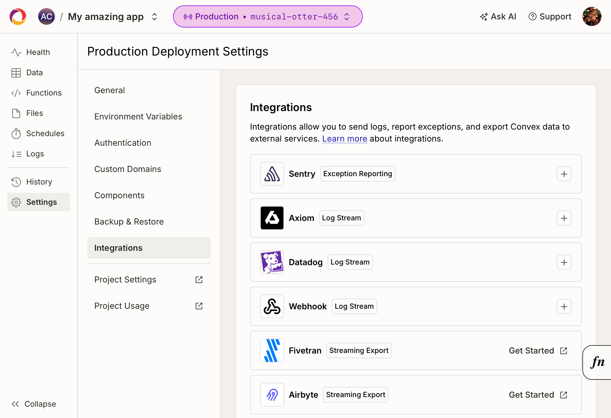
Task: Click the Axiom logo icon
Action: (x=272, y=218)
